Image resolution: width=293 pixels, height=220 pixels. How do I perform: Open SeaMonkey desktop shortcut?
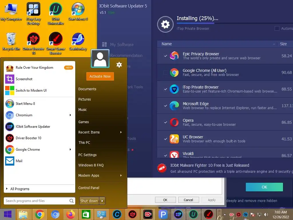click(78, 41)
